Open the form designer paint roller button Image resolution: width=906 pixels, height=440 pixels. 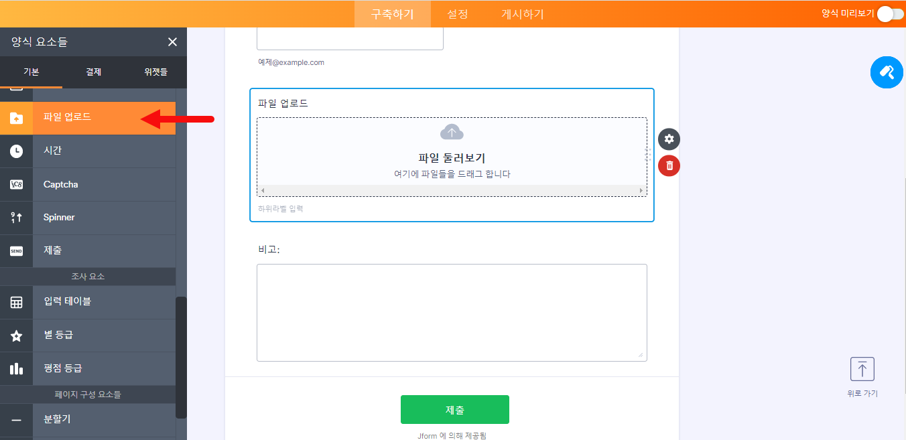point(887,72)
